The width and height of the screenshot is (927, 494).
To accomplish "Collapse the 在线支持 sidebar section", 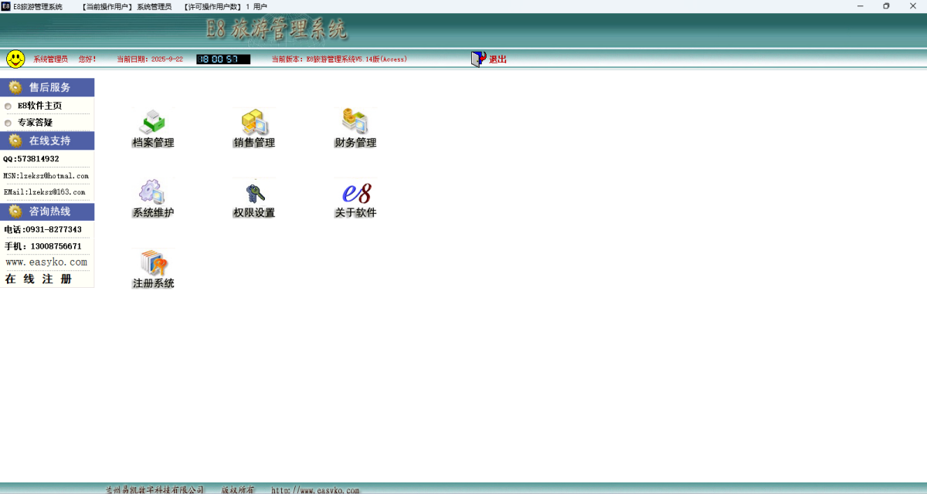I will [47, 140].
